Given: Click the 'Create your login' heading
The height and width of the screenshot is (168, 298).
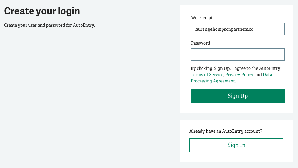Looking at the screenshot, I should point(42,11).
